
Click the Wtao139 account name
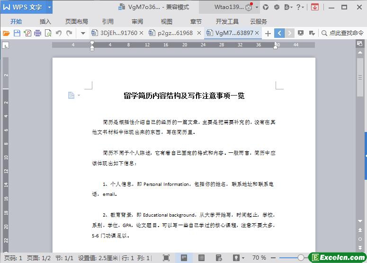click(x=229, y=7)
